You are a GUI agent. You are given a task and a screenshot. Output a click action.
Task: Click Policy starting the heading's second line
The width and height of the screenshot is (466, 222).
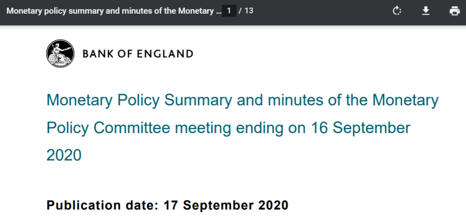point(67,129)
